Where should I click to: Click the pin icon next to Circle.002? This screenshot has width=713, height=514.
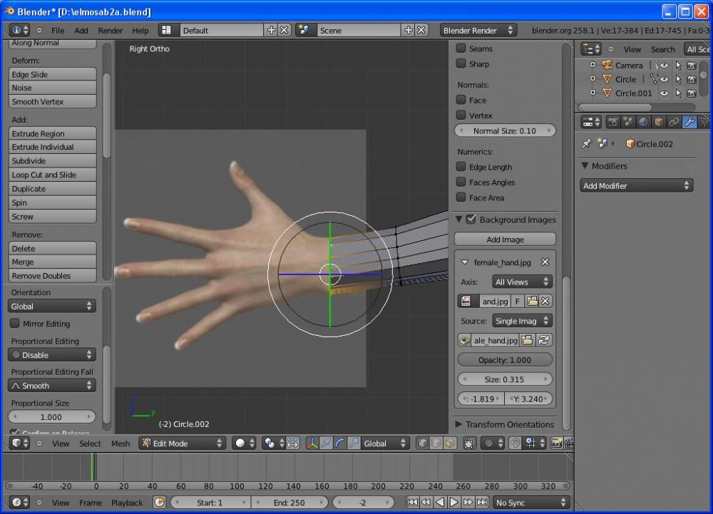(x=587, y=143)
